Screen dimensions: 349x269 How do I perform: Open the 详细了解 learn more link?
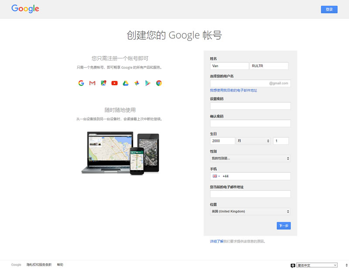coord(216,242)
